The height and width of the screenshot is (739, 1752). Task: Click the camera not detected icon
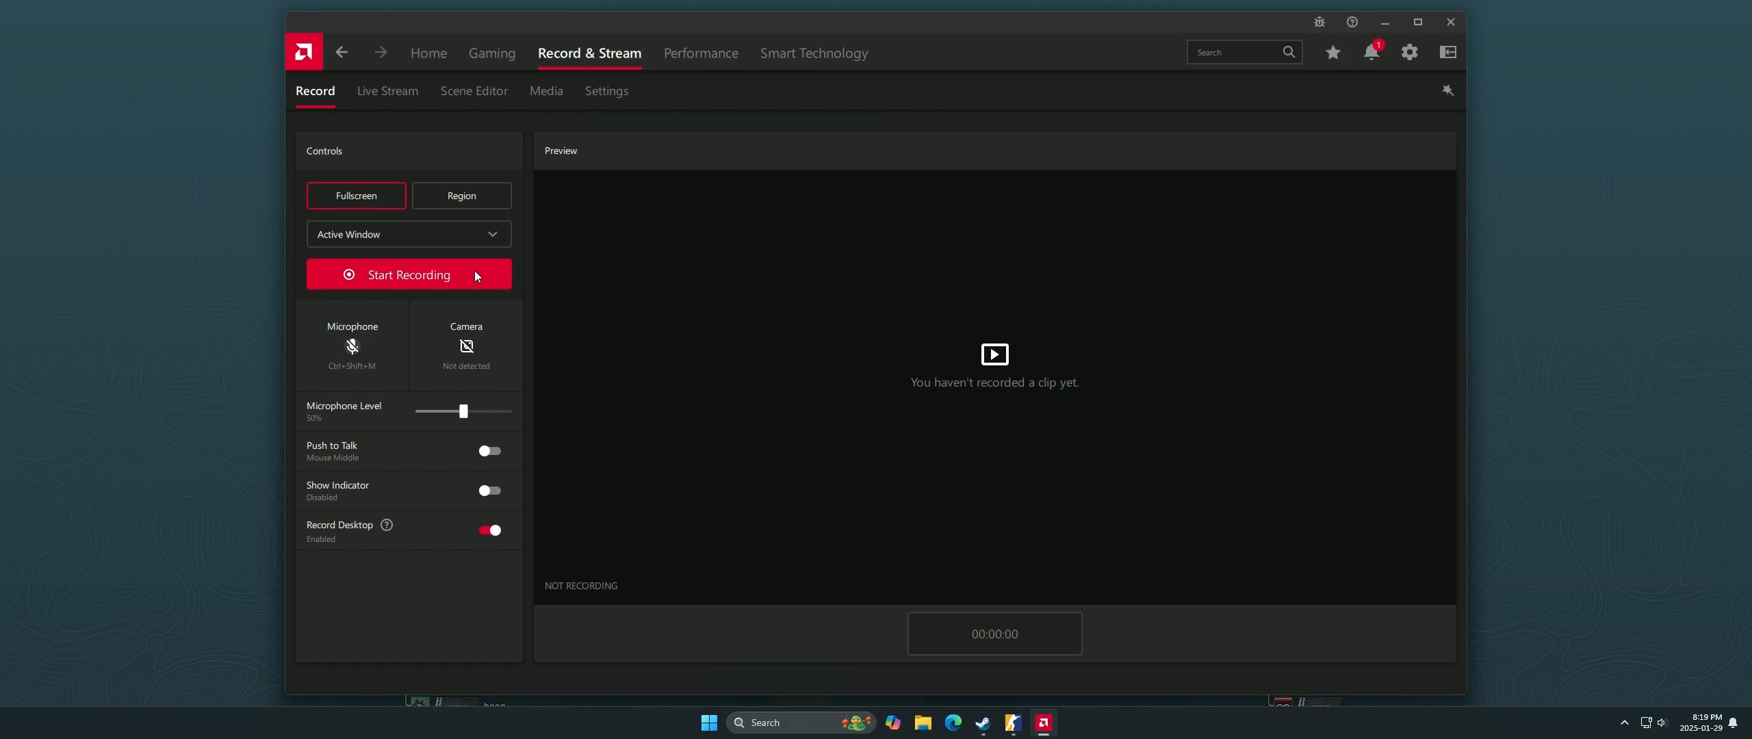point(466,346)
